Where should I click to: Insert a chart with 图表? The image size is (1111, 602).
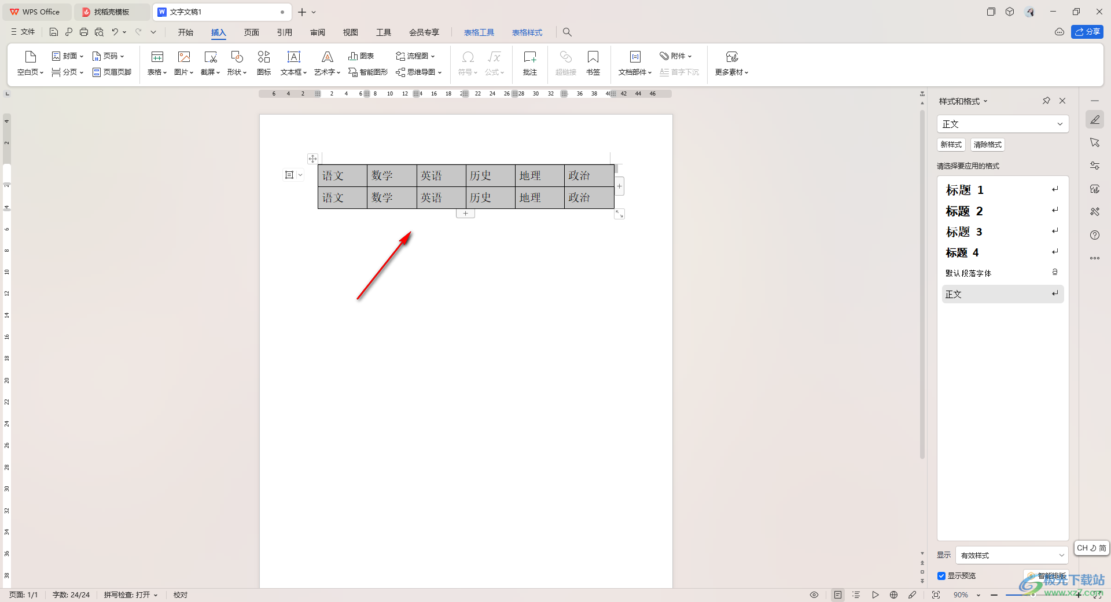361,56
